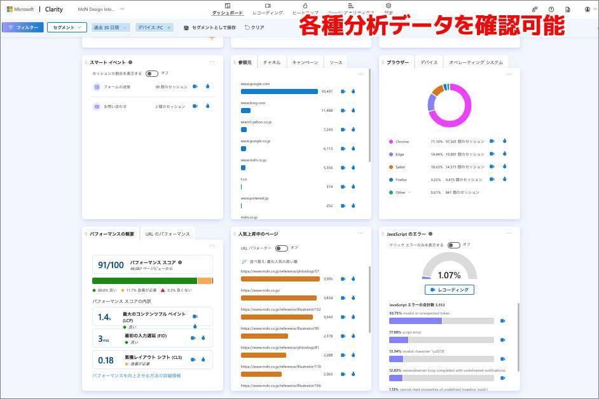Remove the デバイス: PC filter chip
599x399 pixels.
tap(169, 28)
